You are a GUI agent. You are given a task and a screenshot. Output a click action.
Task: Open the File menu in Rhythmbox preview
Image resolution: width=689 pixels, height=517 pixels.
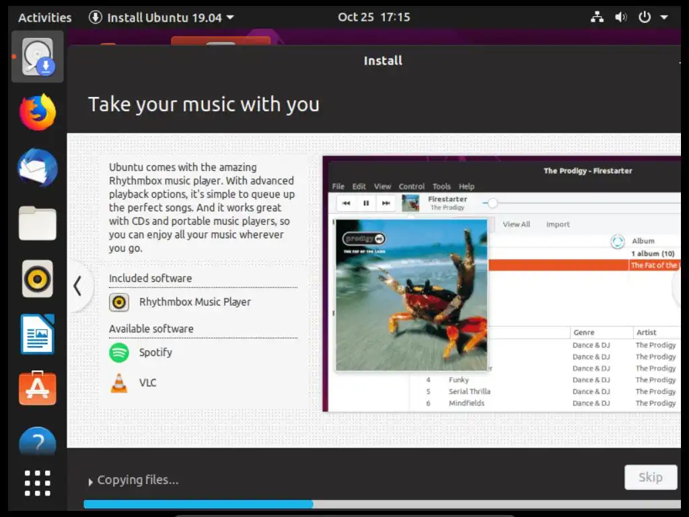pyautogui.click(x=338, y=186)
